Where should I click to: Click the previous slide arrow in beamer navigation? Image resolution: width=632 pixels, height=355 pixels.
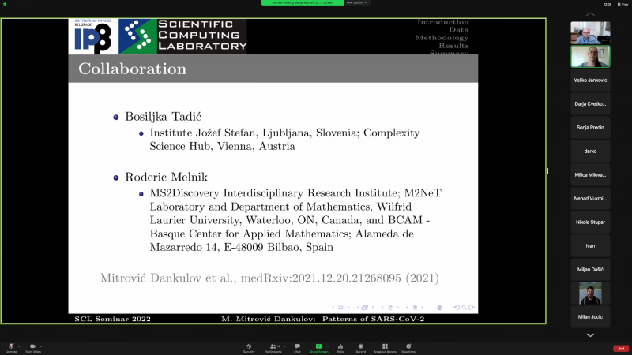tap(333, 308)
